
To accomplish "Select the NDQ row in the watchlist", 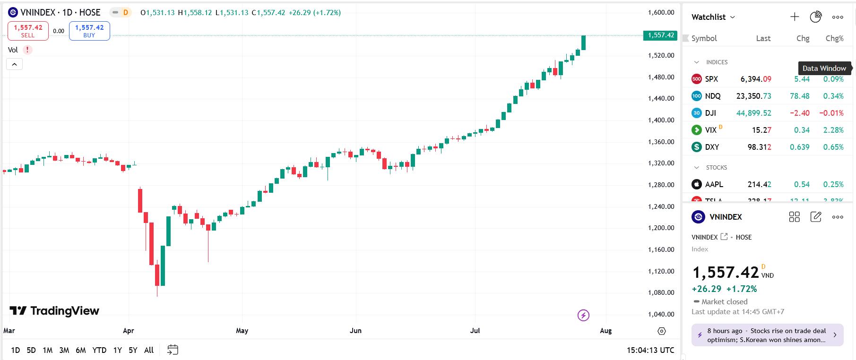I will click(x=767, y=96).
